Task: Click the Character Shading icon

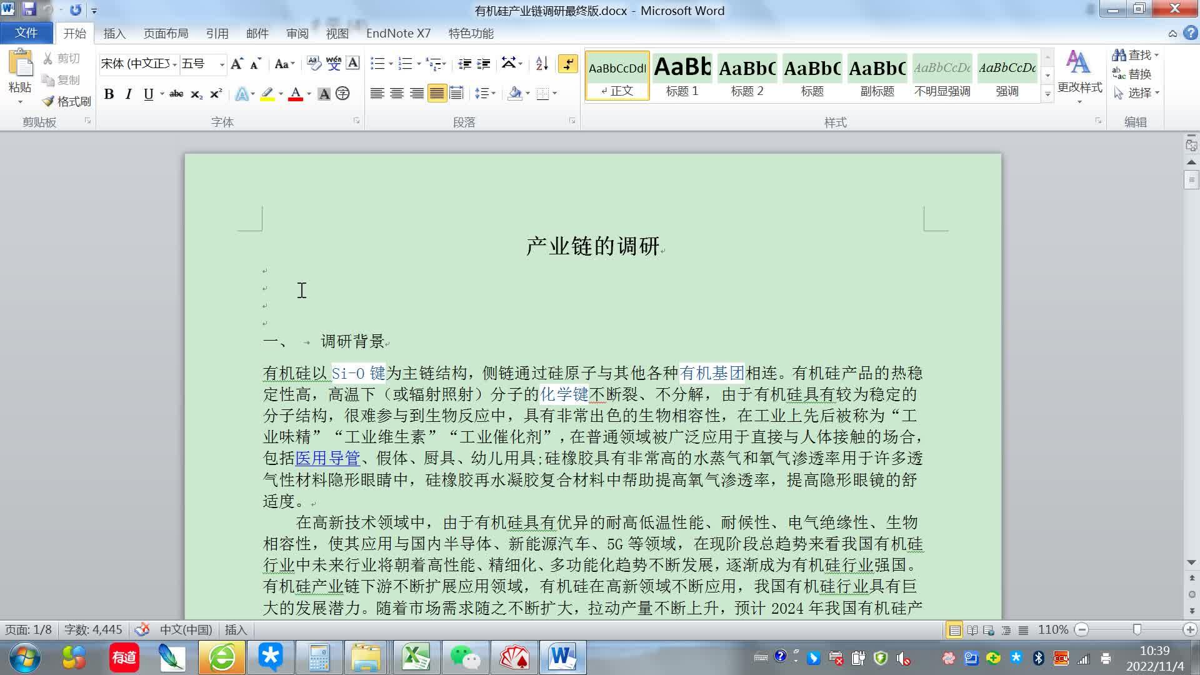Action: click(x=324, y=94)
